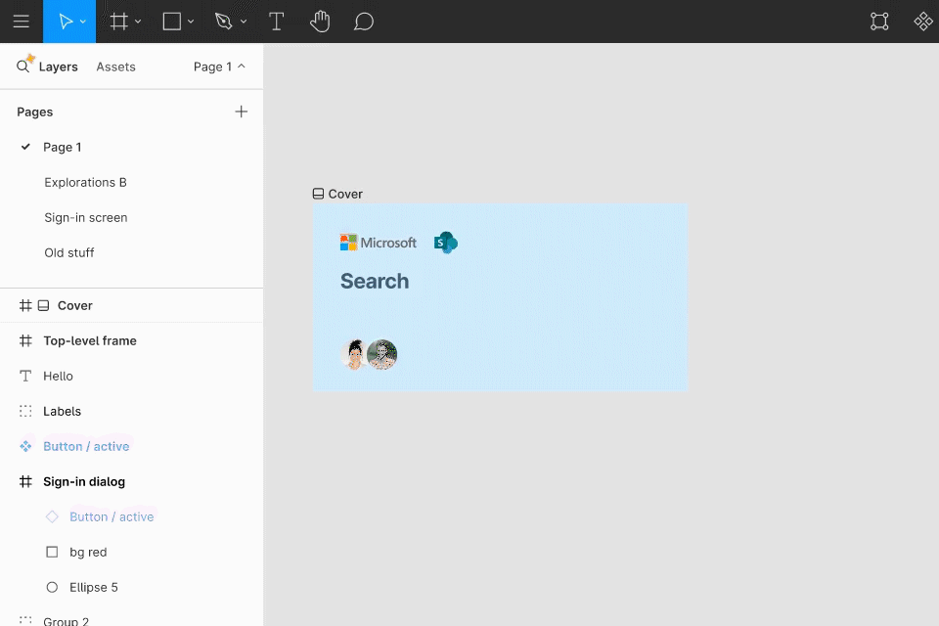Click the component icon beside Button / active
The image size is (939, 626).
click(x=25, y=446)
